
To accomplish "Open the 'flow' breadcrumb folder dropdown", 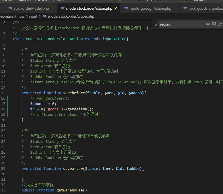I will click(21, 16).
